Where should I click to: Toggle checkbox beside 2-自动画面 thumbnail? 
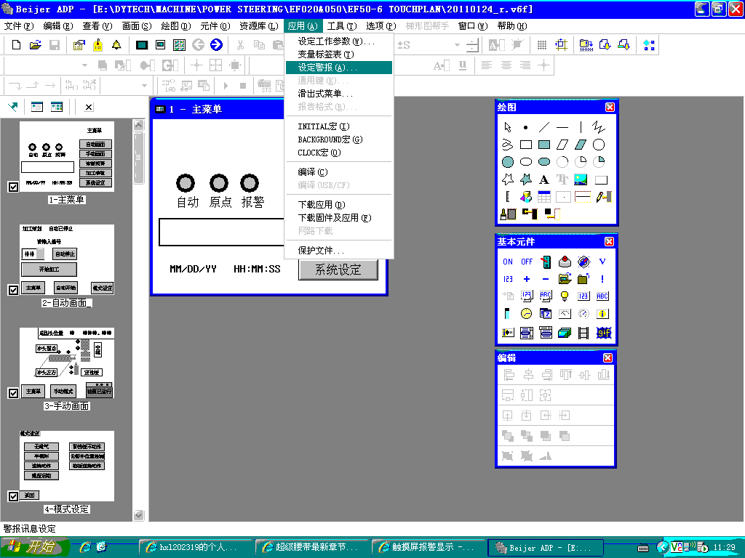12,290
